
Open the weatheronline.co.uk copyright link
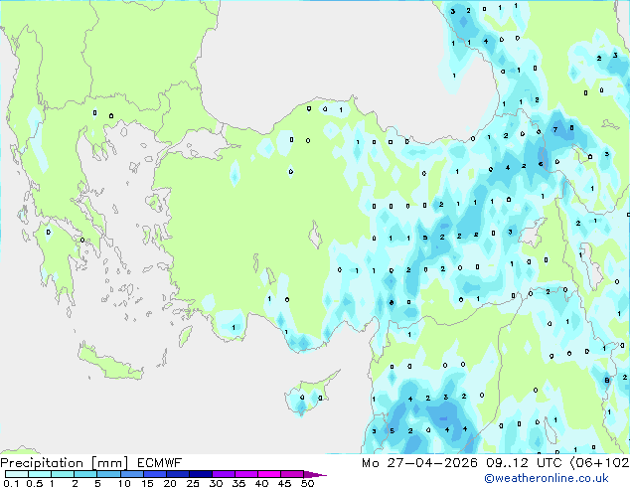tap(547, 478)
